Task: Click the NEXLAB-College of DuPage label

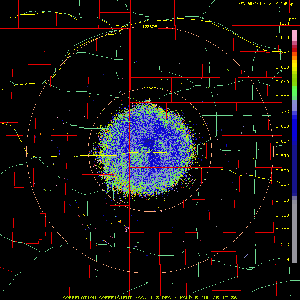Action: pyautogui.click(x=266, y=4)
